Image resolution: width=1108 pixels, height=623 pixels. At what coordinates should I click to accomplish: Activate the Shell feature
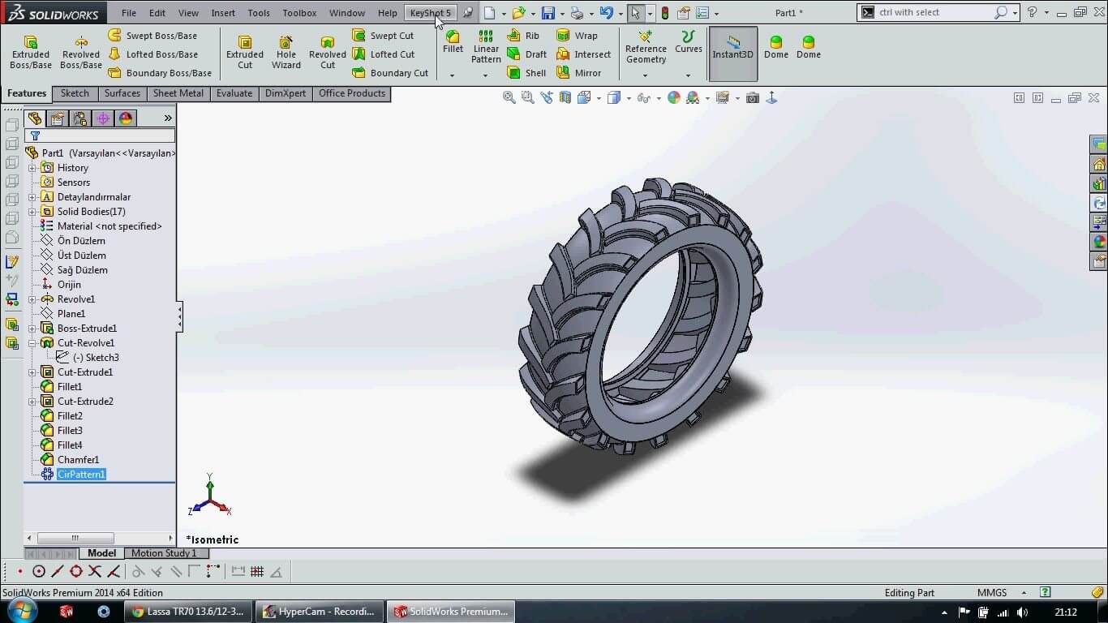click(x=527, y=73)
